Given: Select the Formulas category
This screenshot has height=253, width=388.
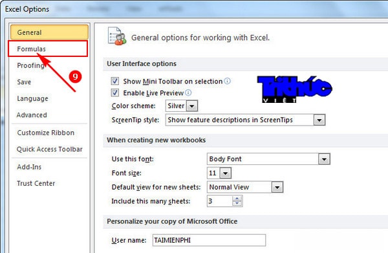Looking at the screenshot, I should coord(48,49).
